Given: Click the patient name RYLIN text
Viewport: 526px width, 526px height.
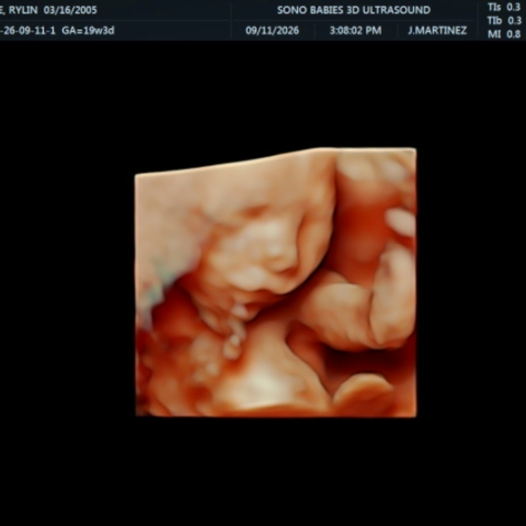Looking at the screenshot, I should 23,10.
